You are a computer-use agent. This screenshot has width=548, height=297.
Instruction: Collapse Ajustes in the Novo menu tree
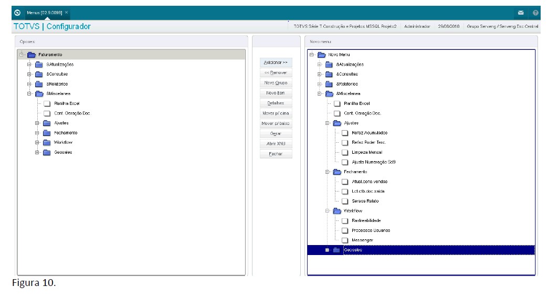tap(327, 123)
